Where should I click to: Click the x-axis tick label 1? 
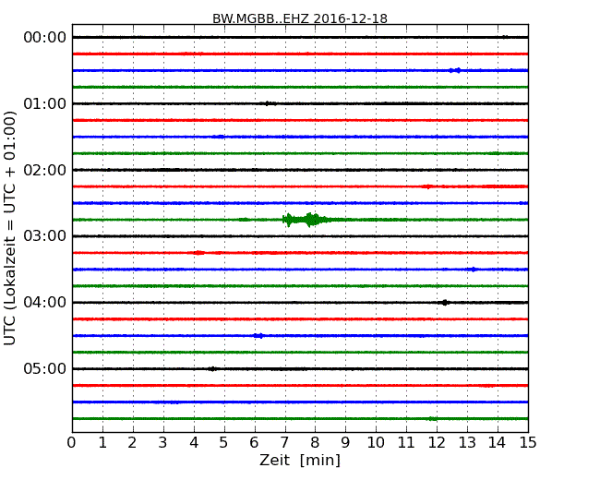pyautogui.click(x=102, y=443)
